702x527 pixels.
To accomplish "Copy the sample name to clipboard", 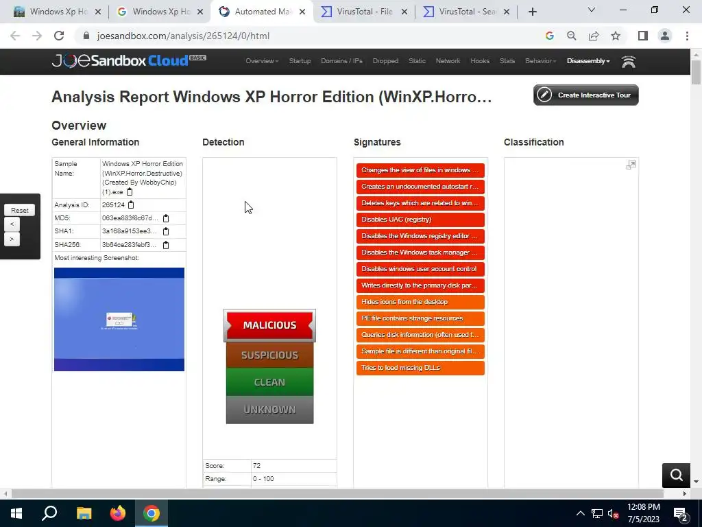I will click(130, 192).
